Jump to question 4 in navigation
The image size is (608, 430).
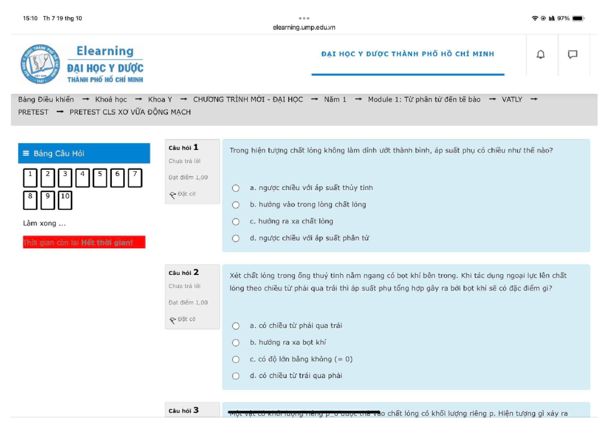[x=82, y=178]
